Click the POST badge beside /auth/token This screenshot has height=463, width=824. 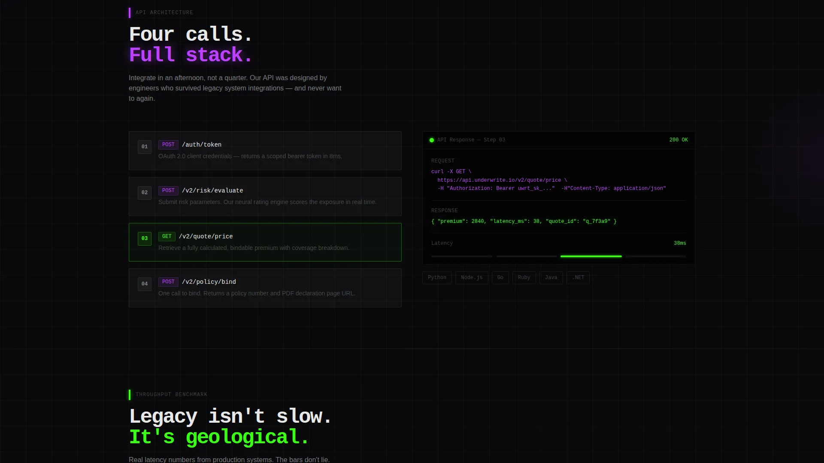click(168, 145)
